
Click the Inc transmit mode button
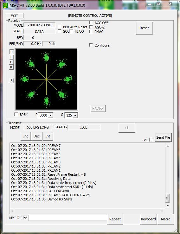[x=26, y=136]
